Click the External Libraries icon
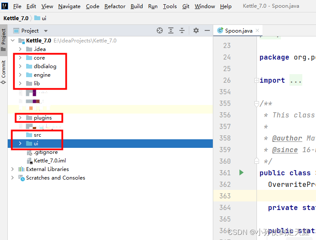 point(21,169)
